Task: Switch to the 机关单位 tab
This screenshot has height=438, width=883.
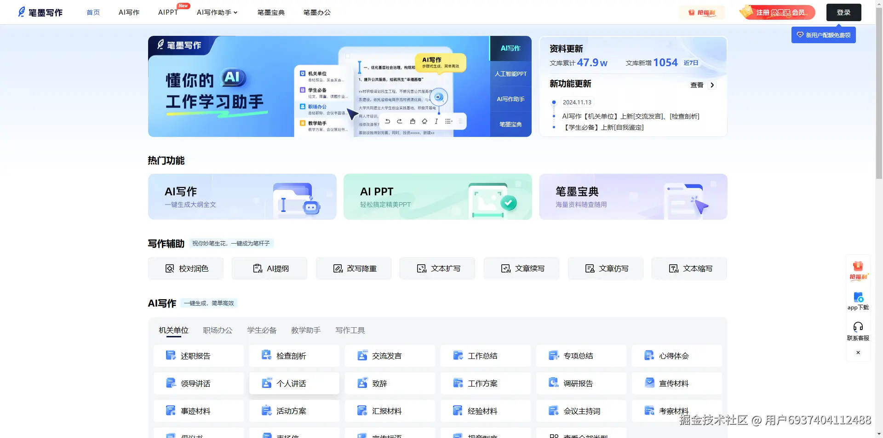Action: tap(173, 330)
